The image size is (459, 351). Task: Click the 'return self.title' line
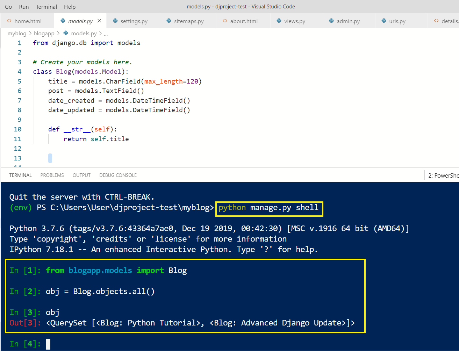(x=96, y=139)
